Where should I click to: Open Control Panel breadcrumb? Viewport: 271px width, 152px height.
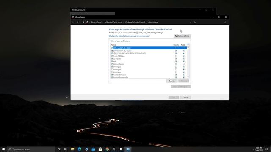96,22
